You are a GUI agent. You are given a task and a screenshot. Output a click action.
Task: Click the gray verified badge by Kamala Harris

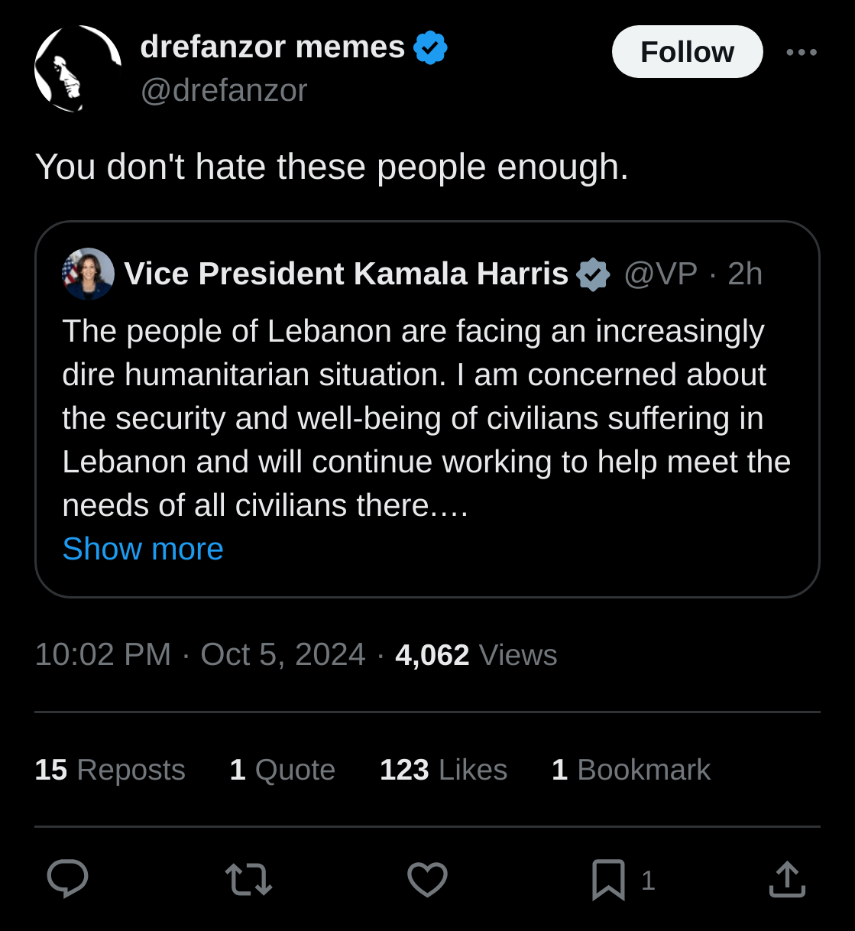point(593,274)
